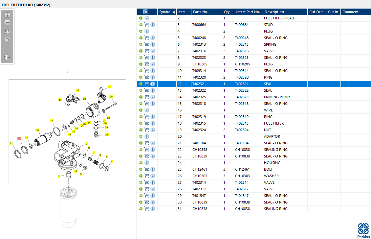Image resolution: width=371 pixels, height=239 pixels.
Task: Add PRIMING PUMP T402325 to the cart
Action: coord(147,97)
